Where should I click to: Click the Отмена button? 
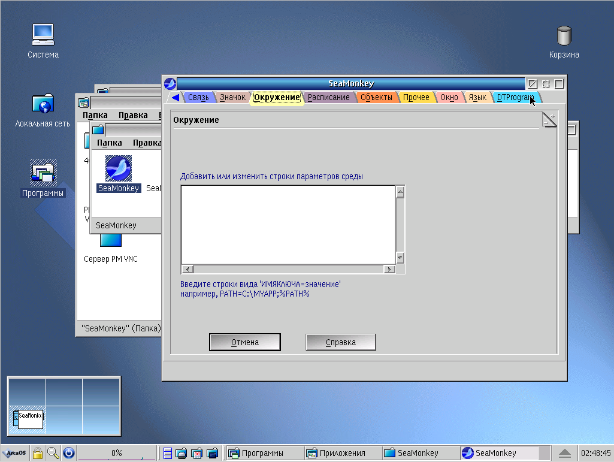245,342
